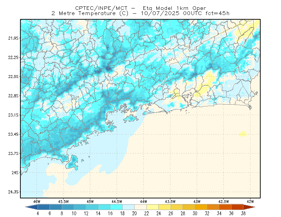Click the large blue island near 45.3W 23.8S
This screenshot has height=217, width=281.
[x=72, y=162]
